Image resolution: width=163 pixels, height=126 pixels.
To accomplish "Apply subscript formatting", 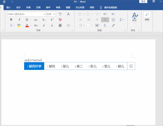I will click(44, 20).
